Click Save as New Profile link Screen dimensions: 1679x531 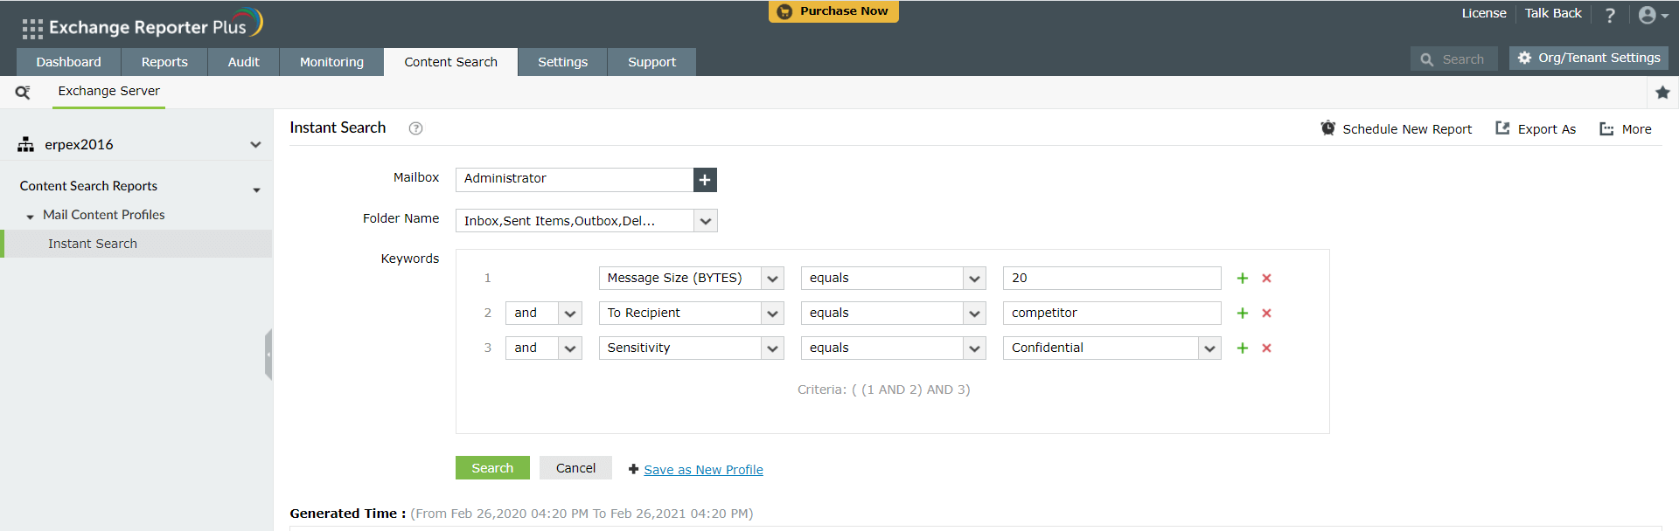(703, 470)
